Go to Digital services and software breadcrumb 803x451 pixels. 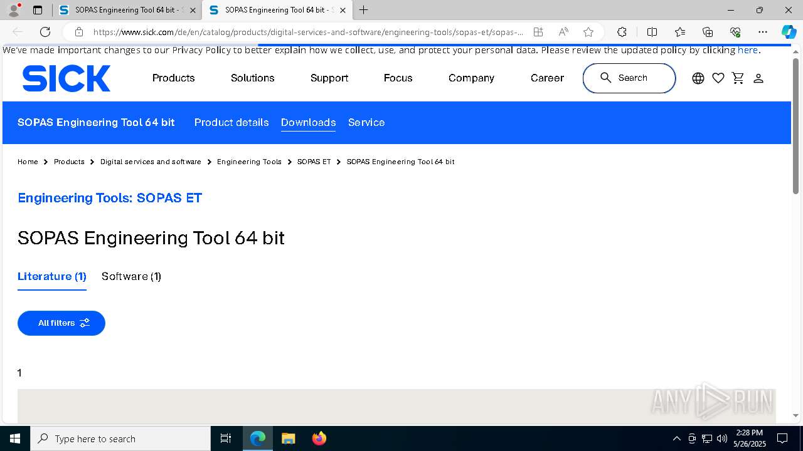coord(151,162)
